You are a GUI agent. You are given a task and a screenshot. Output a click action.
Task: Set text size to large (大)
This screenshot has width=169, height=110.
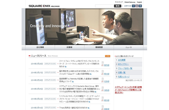coord(140,6)
